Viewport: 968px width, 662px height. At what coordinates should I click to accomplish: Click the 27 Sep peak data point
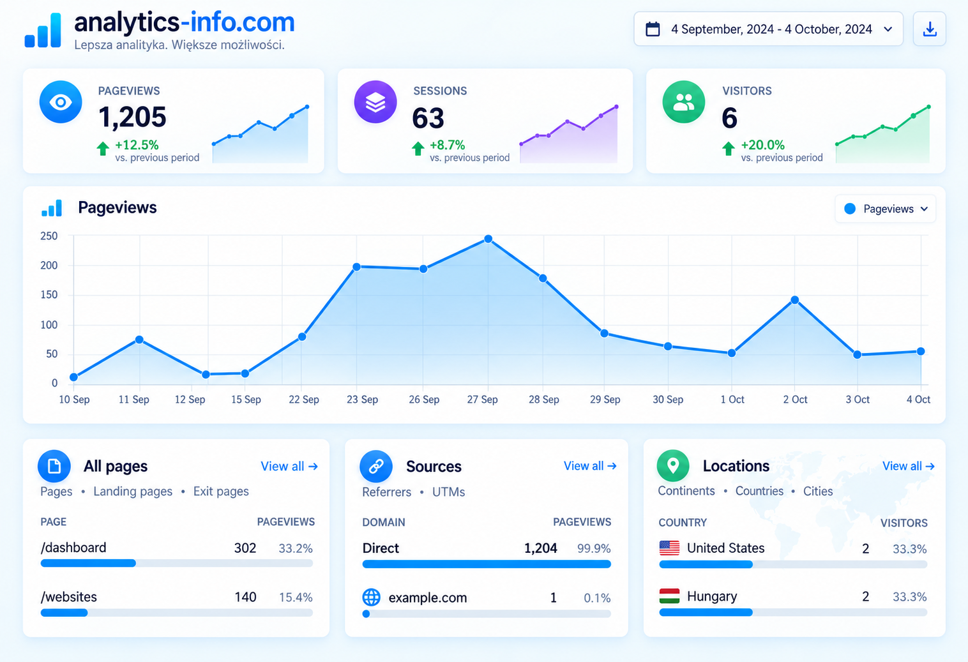(x=488, y=239)
